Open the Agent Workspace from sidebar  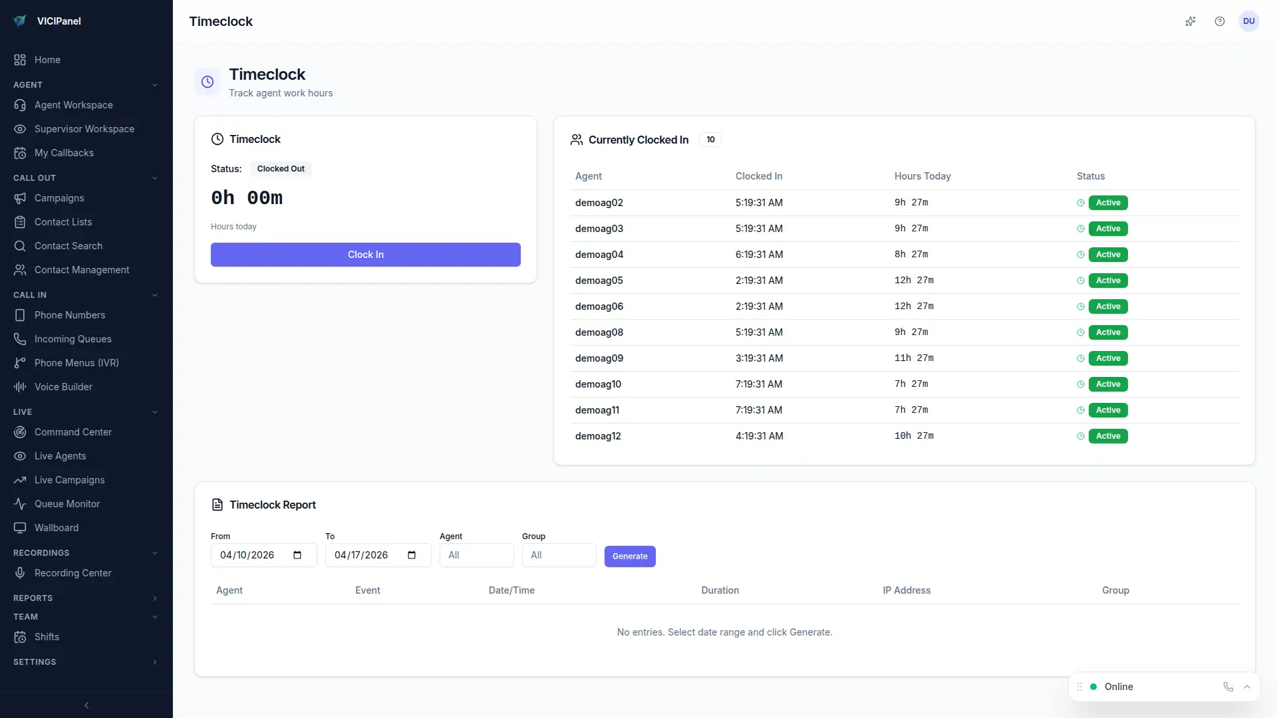coord(73,105)
